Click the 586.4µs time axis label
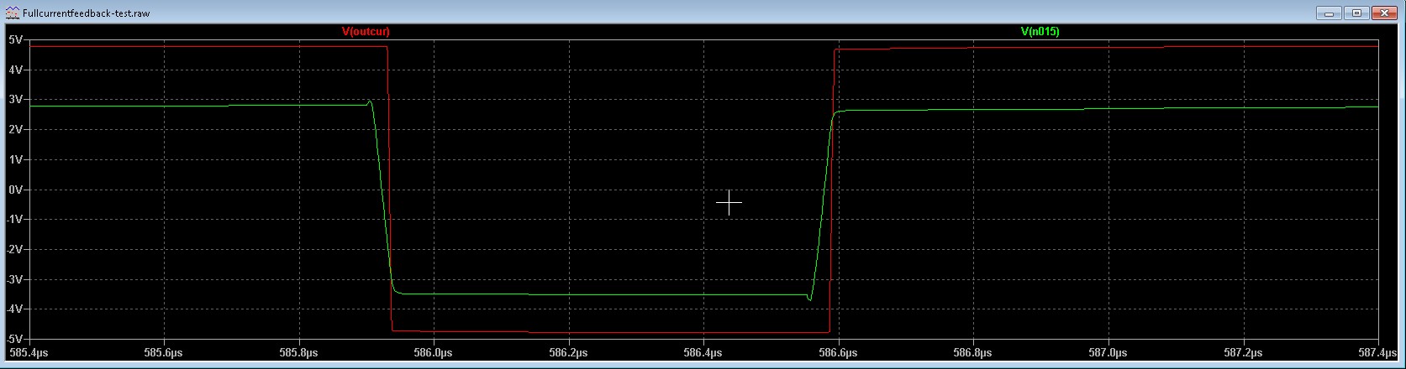Viewport: 1406px width, 369px height. [x=703, y=353]
